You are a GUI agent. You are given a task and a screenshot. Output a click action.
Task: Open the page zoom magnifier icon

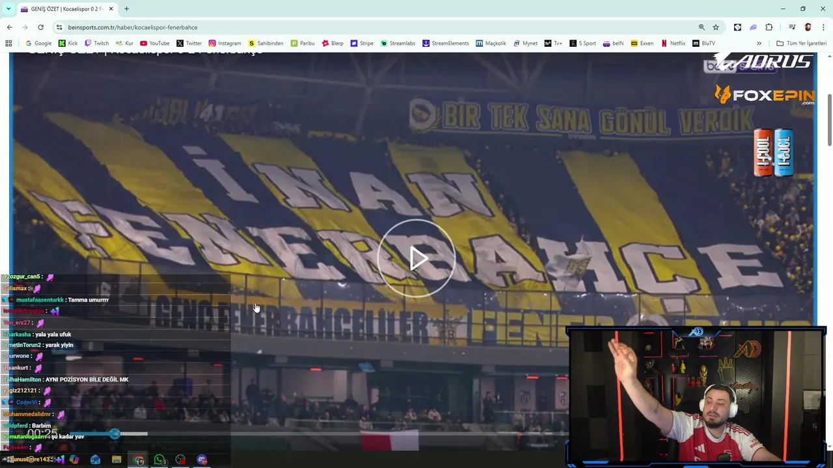[x=702, y=27]
